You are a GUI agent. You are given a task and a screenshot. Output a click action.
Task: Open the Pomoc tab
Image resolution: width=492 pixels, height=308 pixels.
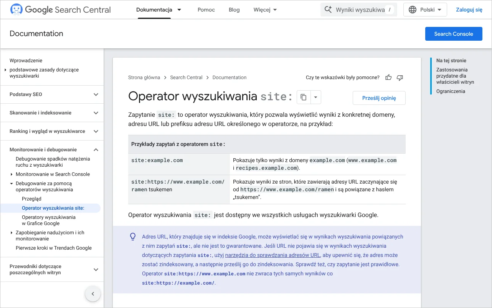[x=206, y=10]
